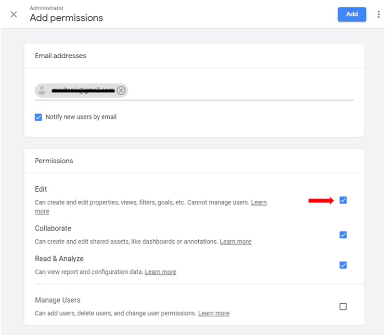This screenshot has height=336, width=385.
Task: Open the Learn more link for Manage Users
Action: click(x=214, y=313)
